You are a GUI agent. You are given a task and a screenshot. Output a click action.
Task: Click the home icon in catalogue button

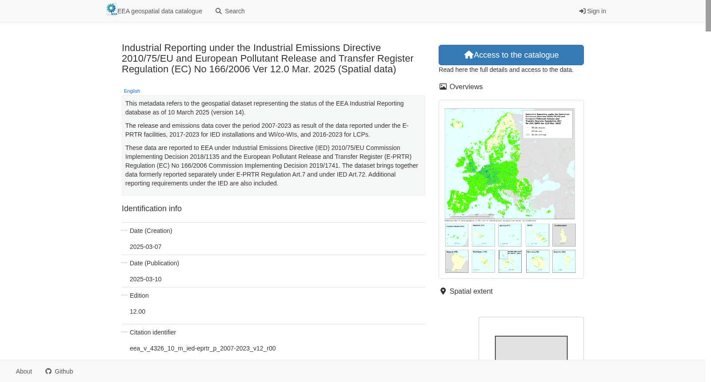tap(469, 55)
